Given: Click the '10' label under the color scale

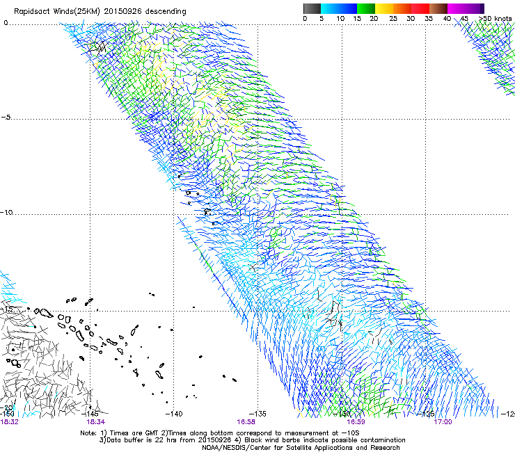Looking at the screenshot, I should point(340,19).
